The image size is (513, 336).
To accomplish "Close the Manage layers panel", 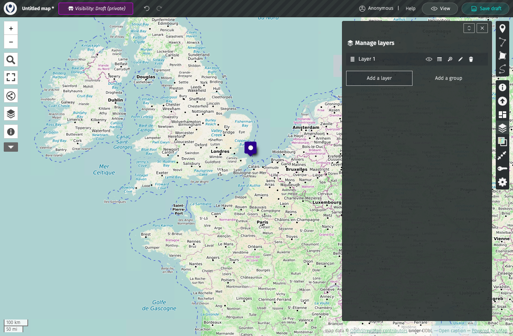I will [x=482, y=28].
